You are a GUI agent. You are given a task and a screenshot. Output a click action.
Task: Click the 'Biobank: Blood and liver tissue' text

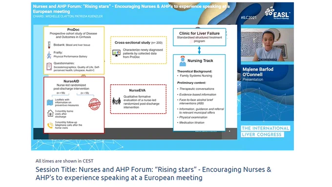[72, 45]
